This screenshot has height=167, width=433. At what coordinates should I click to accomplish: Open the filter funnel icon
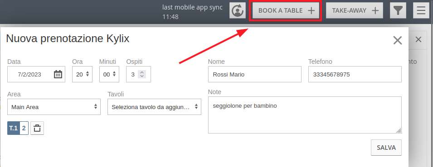398,10
